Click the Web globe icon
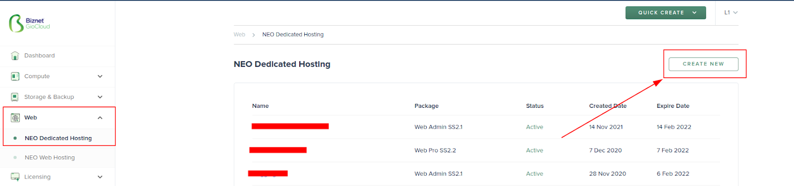 (x=15, y=118)
